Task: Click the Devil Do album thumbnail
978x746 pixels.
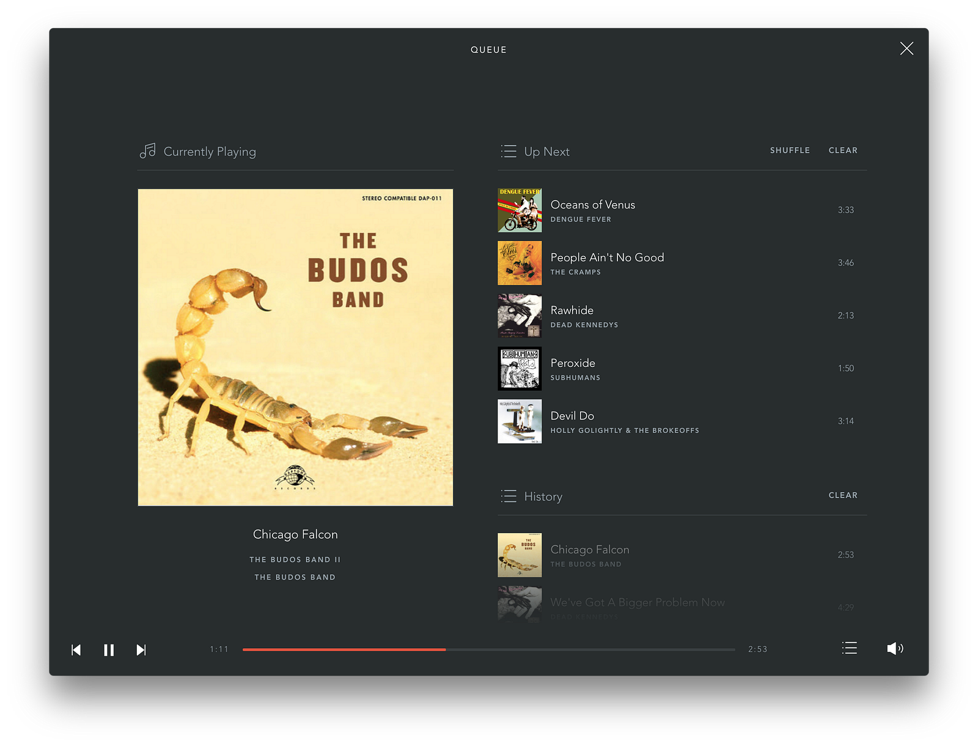Action: coord(520,421)
